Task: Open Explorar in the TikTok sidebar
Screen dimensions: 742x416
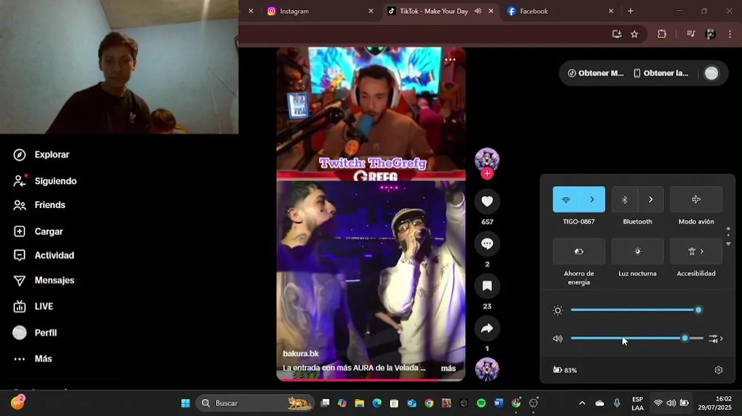Action: (x=42, y=155)
